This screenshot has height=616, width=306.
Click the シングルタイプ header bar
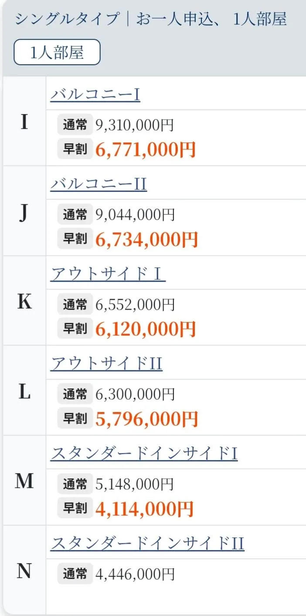(153, 20)
